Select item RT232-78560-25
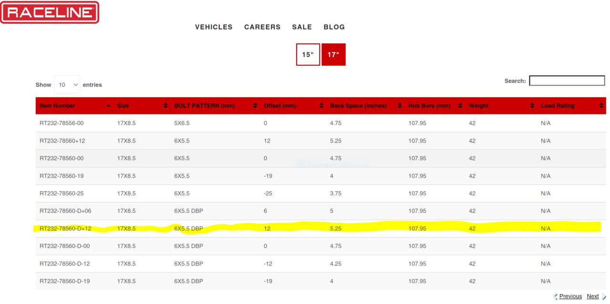Screen dimensions: 610x304 tap(62, 193)
